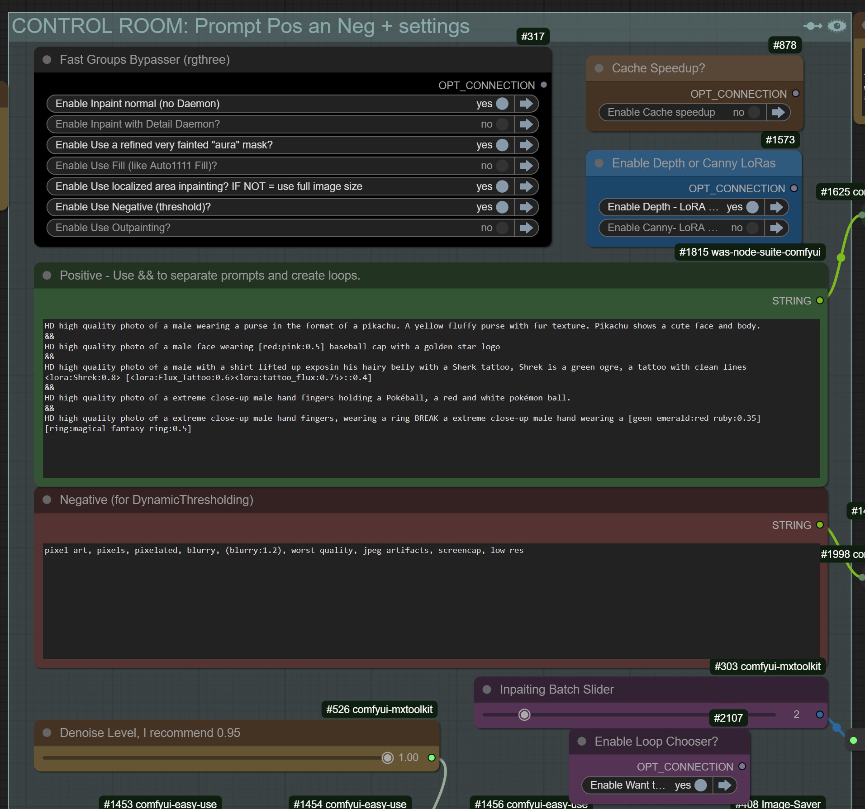This screenshot has width=865, height=809.
Task: Click OPT_CONNECTION port on 'Enable Loop Chooser?' node
Action: coord(742,766)
